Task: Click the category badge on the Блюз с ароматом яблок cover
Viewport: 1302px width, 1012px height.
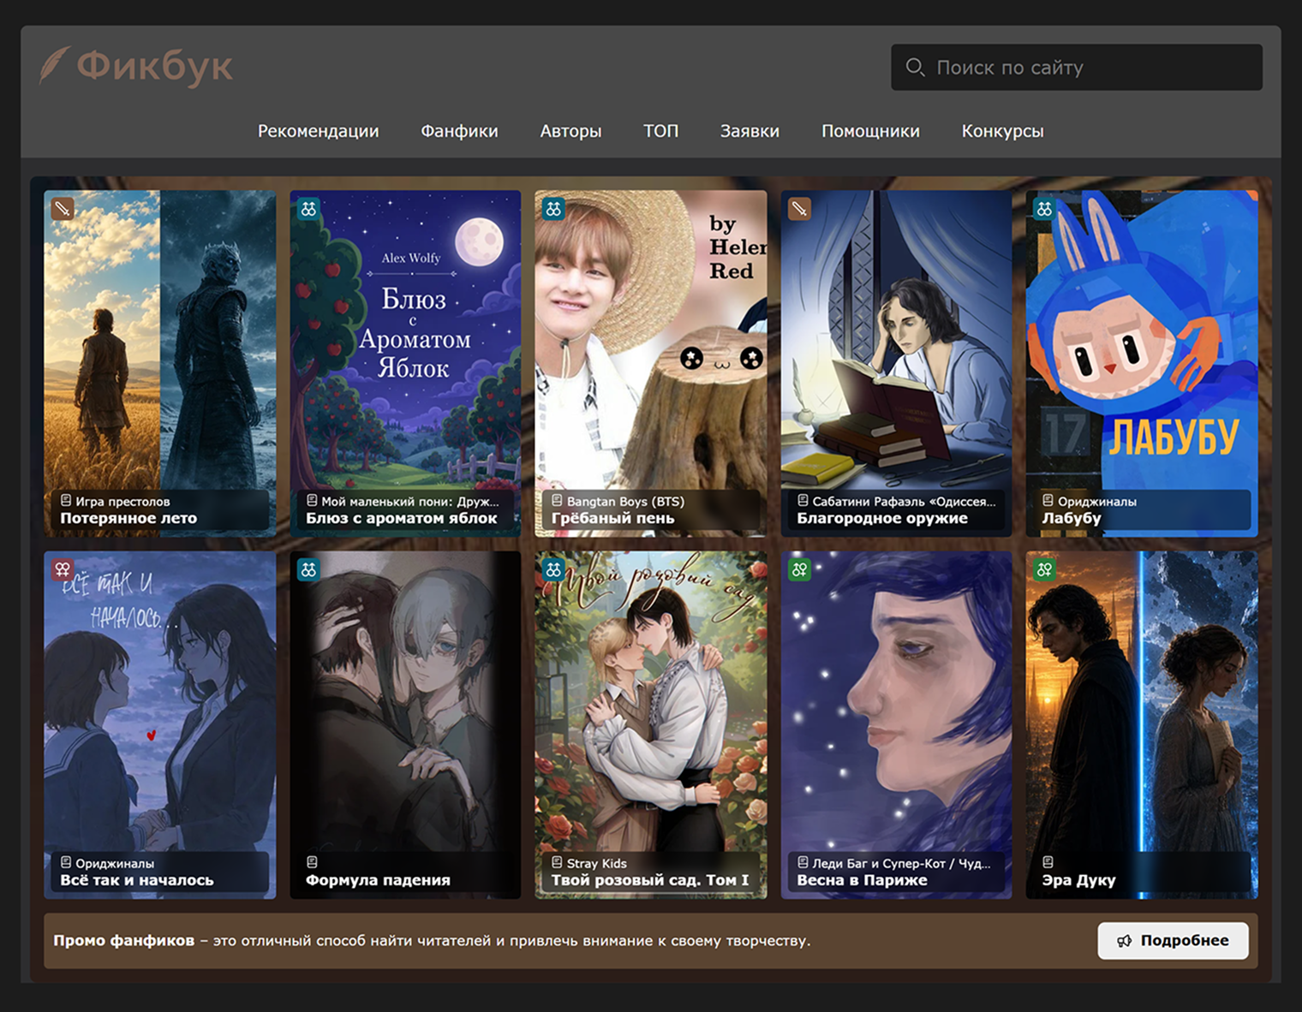Action: click(309, 209)
